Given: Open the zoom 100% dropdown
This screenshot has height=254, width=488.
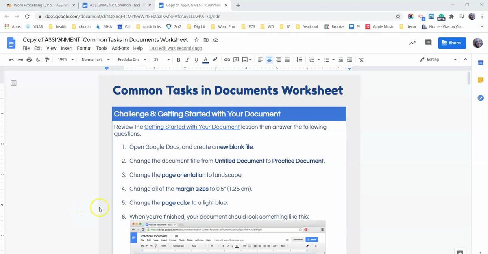Looking at the screenshot, I should [x=65, y=60].
